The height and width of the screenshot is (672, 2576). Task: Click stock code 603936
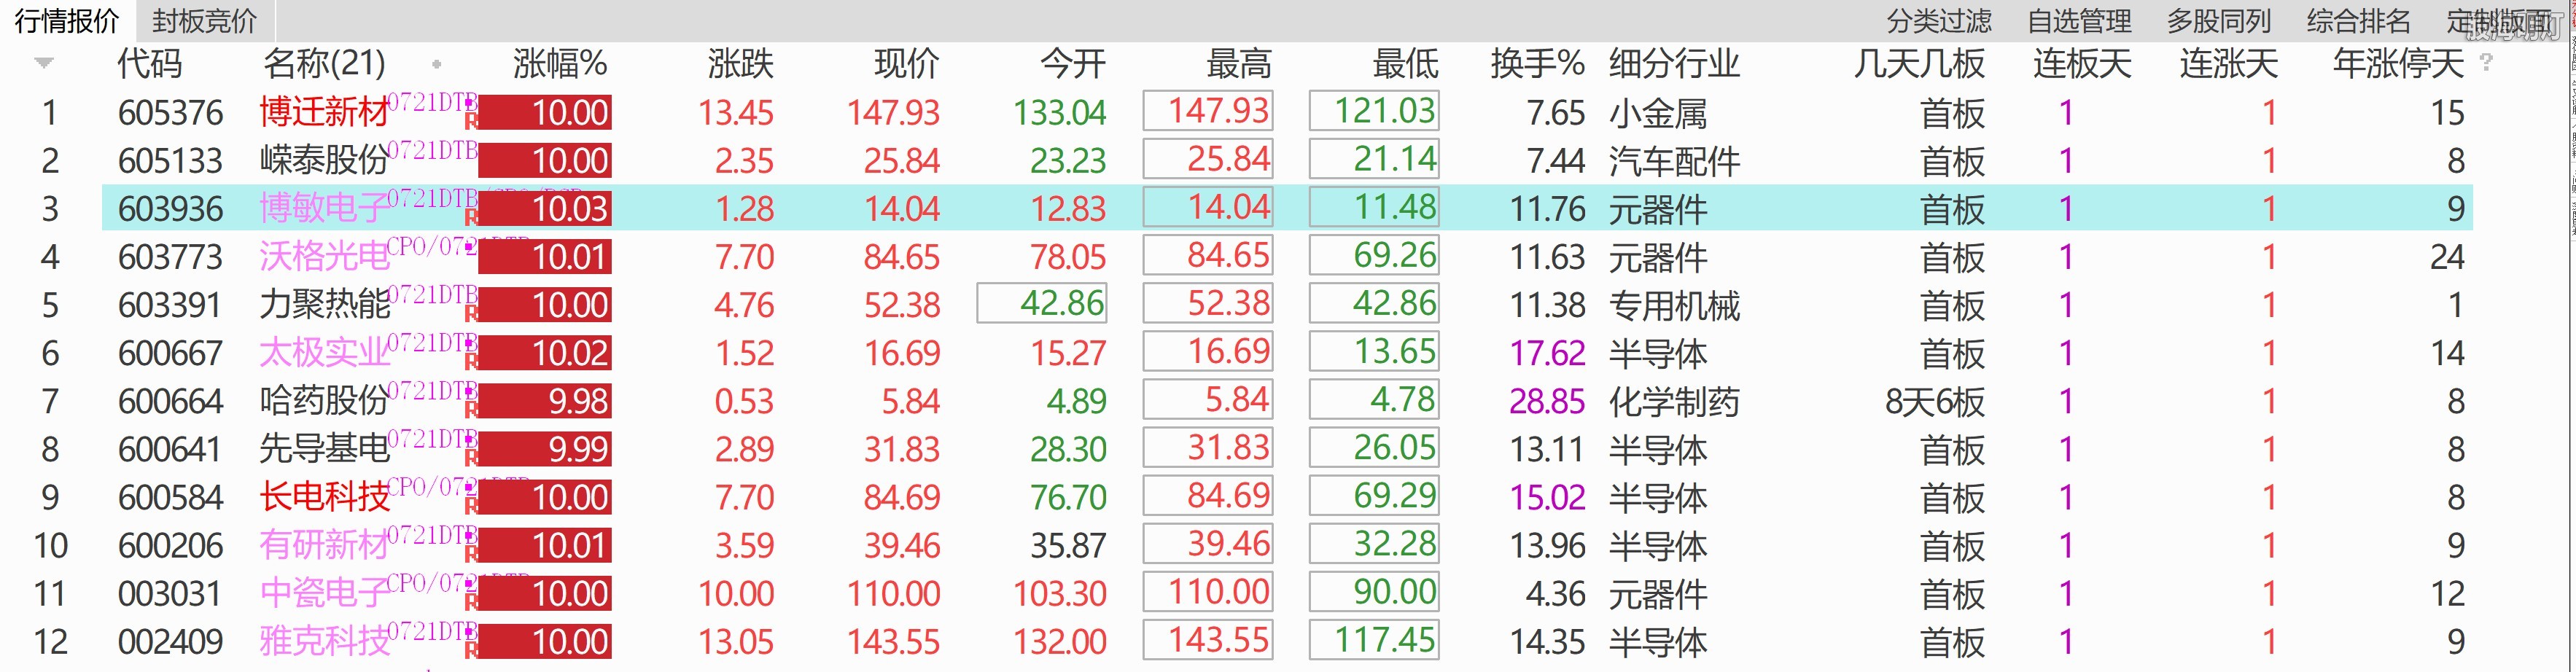[170, 209]
